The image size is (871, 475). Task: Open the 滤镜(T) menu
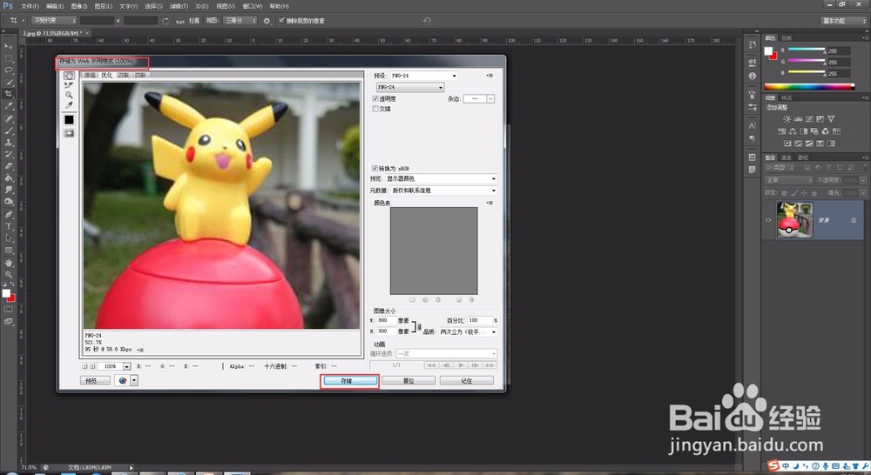(x=179, y=6)
